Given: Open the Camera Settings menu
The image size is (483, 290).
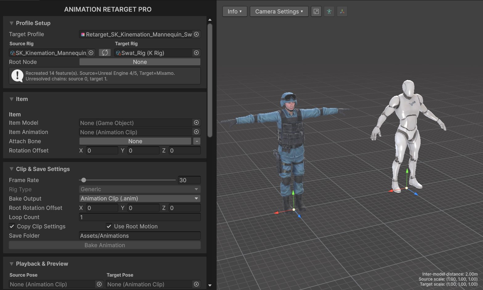Looking at the screenshot, I should coord(279,11).
